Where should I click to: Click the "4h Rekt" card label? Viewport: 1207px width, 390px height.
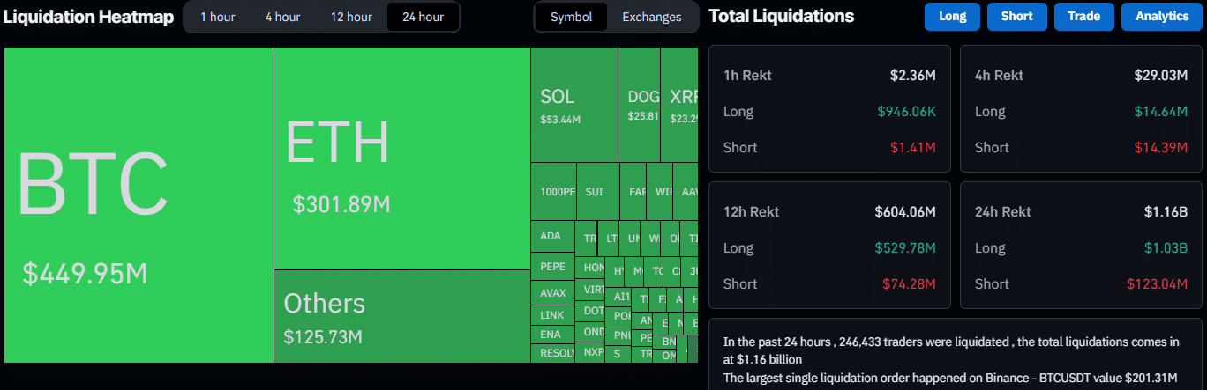[x=999, y=76]
